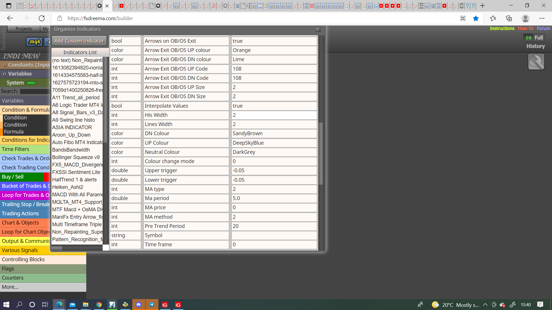This screenshot has height=310, width=552.
Task: Toggle the System switch
Action: click(x=31, y=83)
